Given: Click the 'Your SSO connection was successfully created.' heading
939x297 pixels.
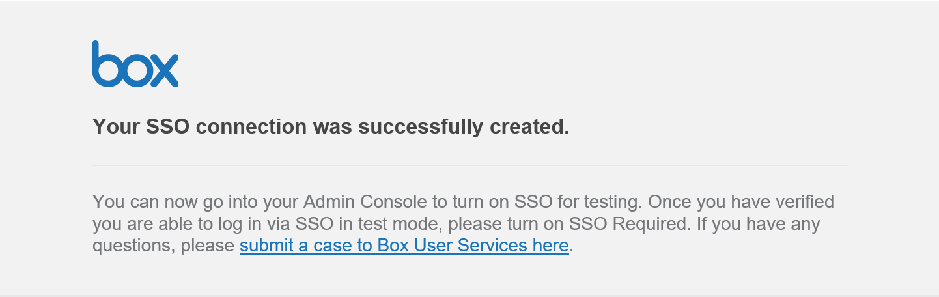Looking at the screenshot, I should pyautogui.click(x=331, y=126).
